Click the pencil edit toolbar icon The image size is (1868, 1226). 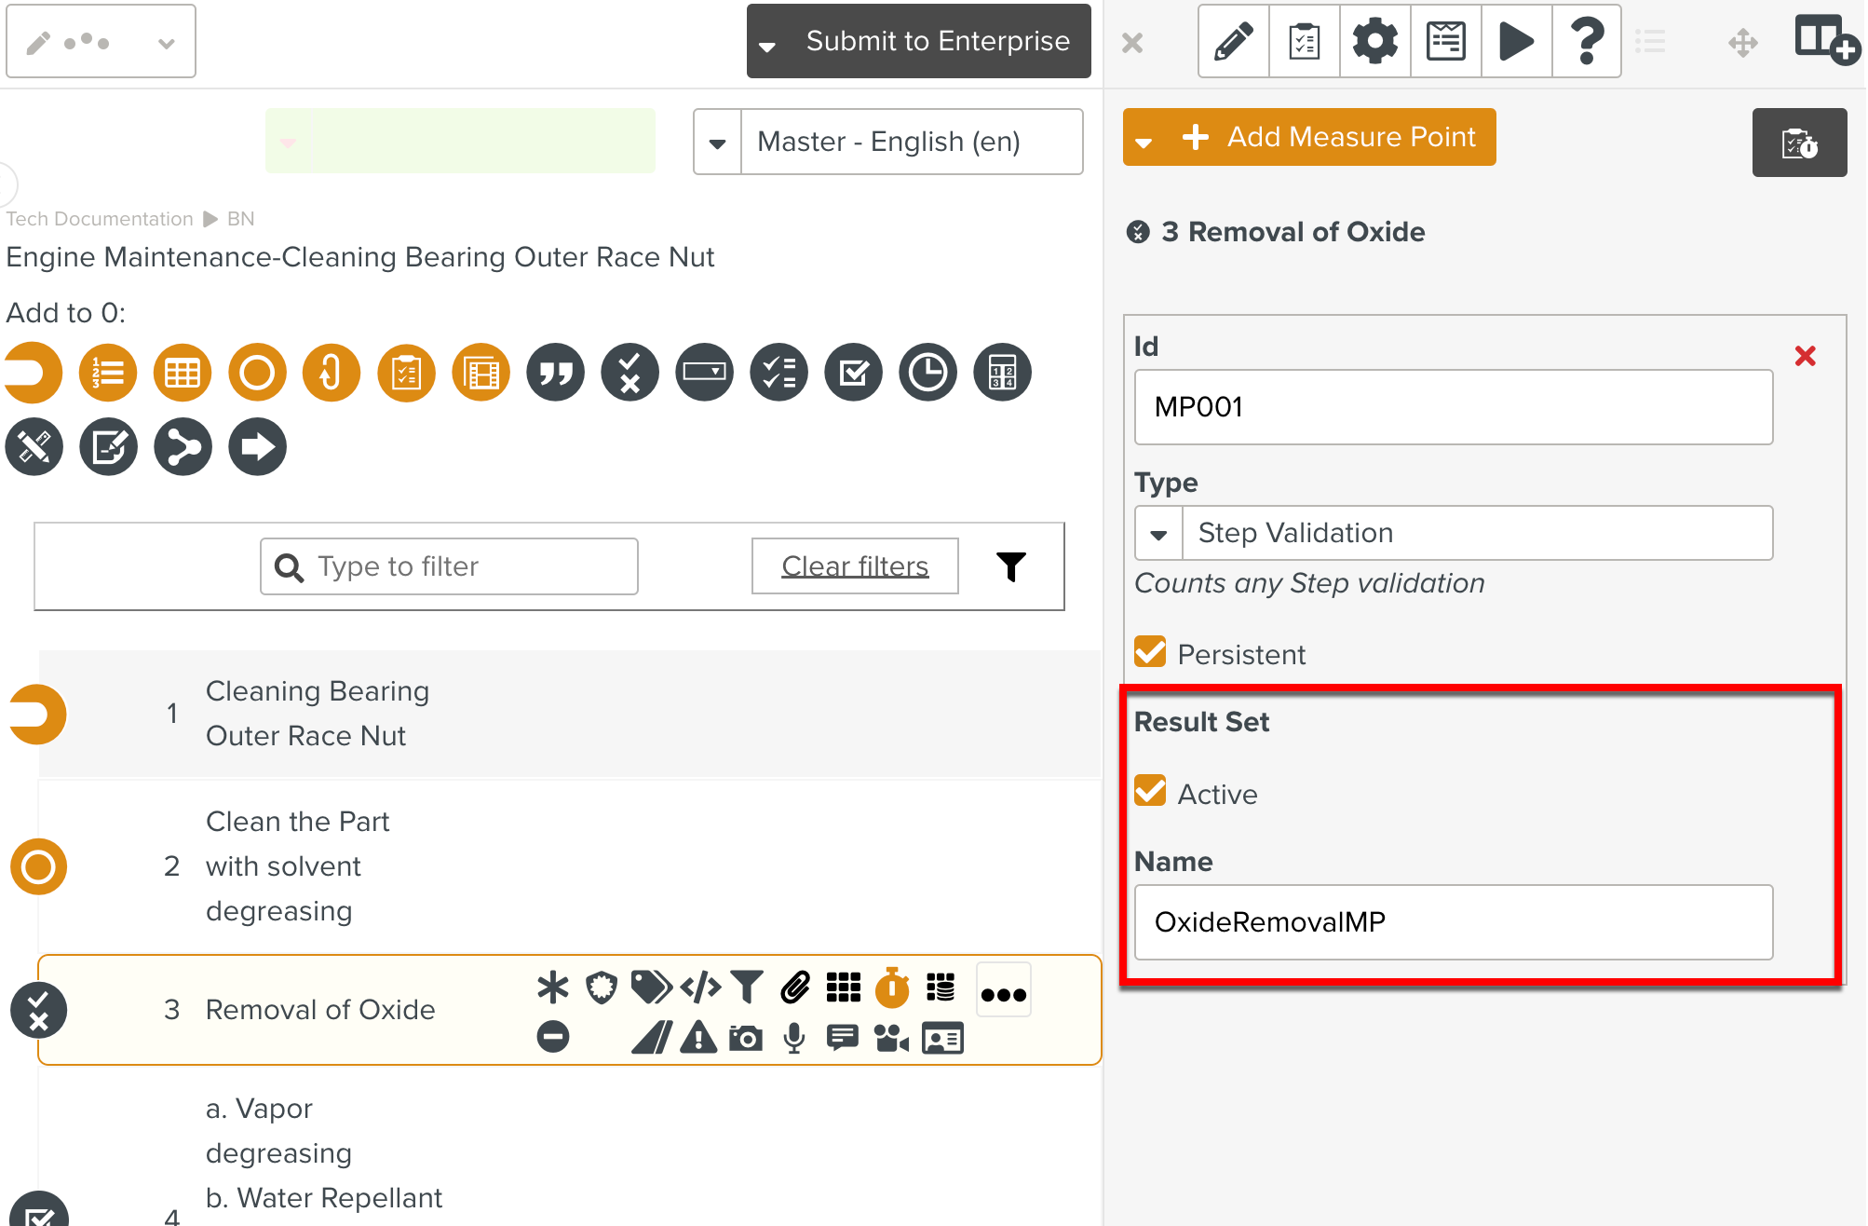1233,41
